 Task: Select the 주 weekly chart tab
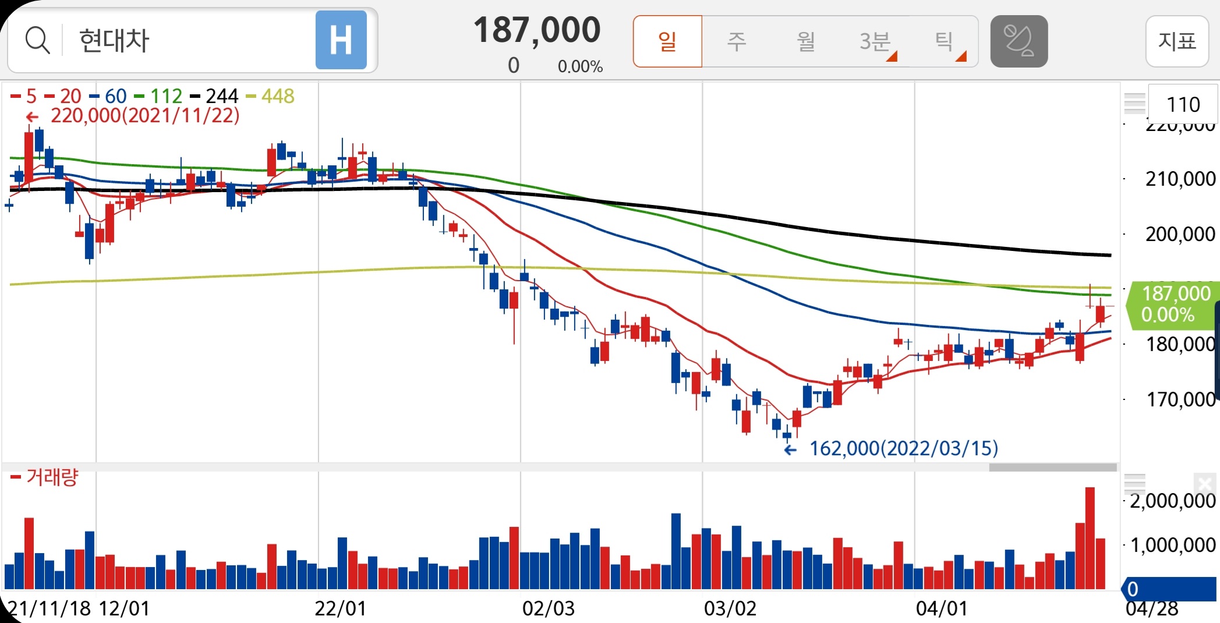(737, 41)
